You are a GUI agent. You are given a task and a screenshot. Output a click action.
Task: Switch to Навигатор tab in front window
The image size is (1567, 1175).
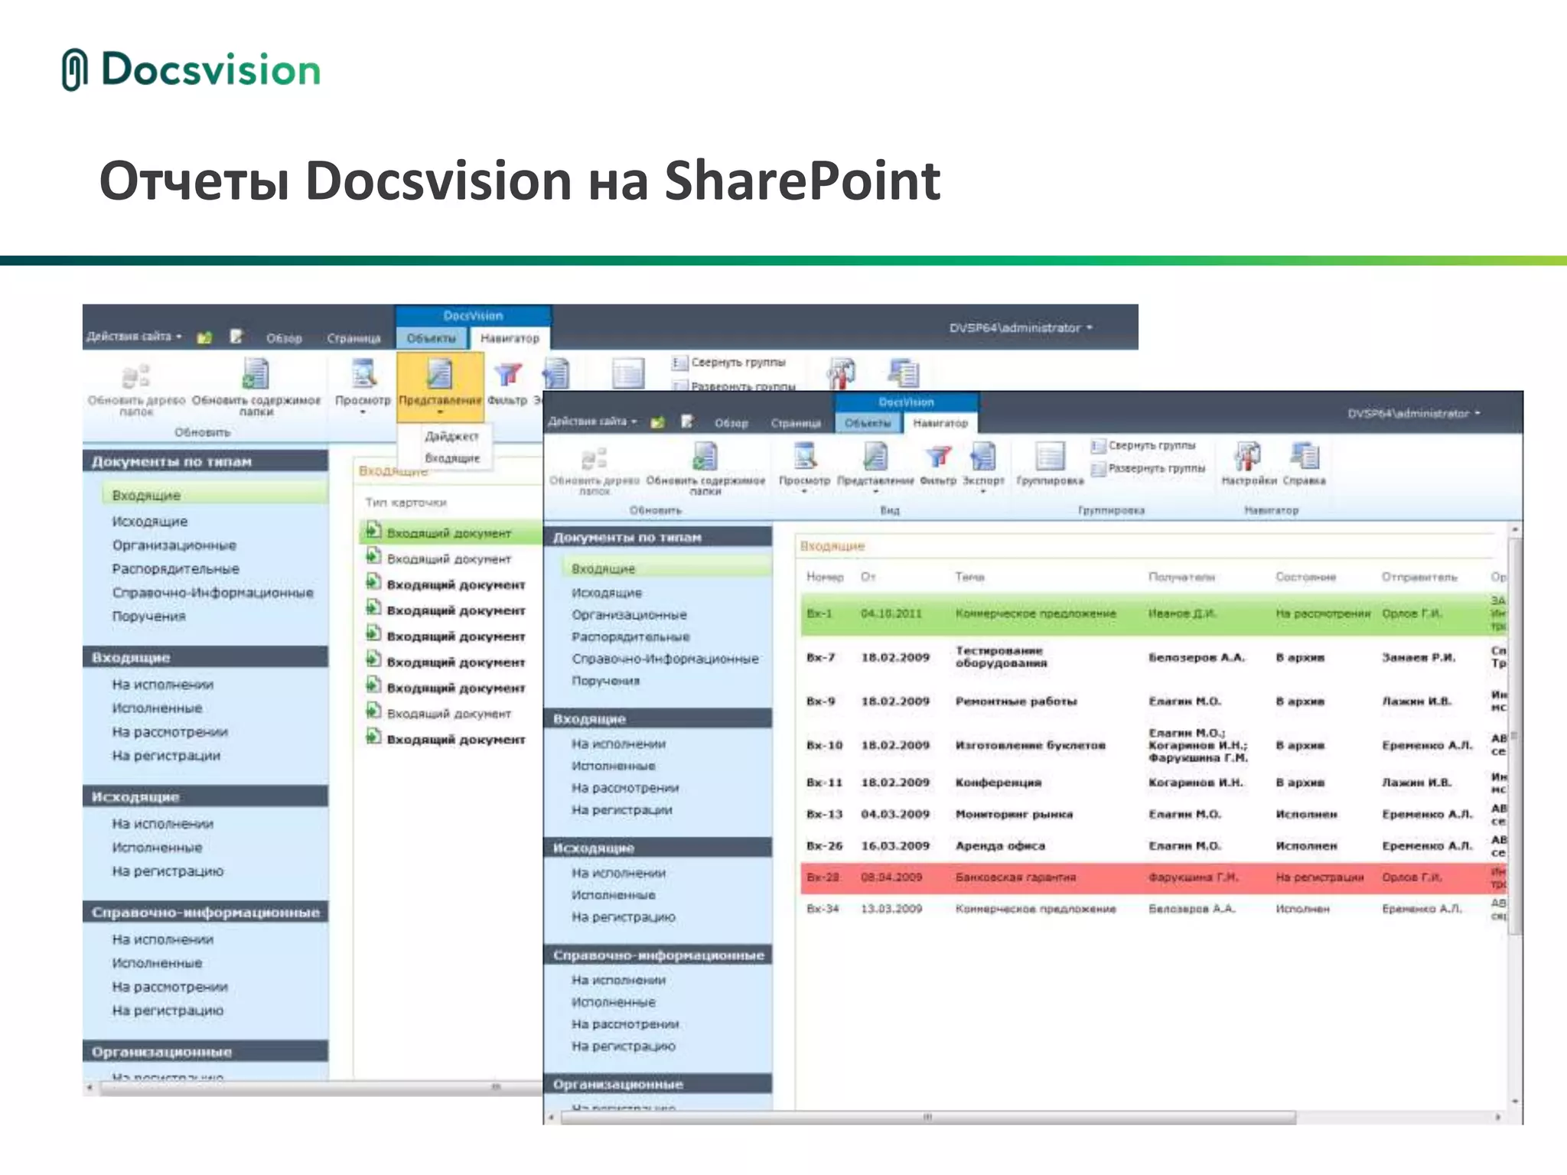pyautogui.click(x=940, y=423)
